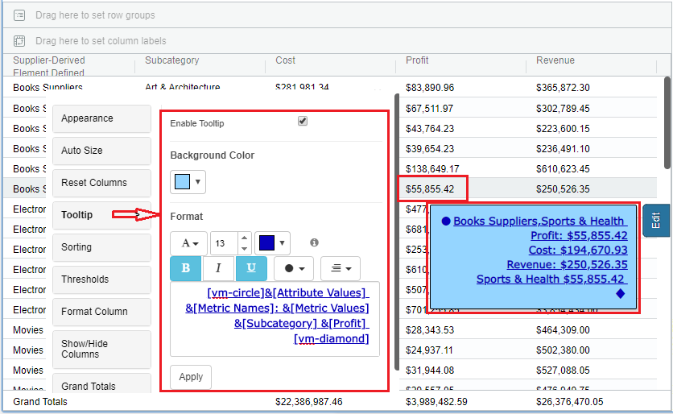Increase font size with up stepper arrow

point(244,238)
